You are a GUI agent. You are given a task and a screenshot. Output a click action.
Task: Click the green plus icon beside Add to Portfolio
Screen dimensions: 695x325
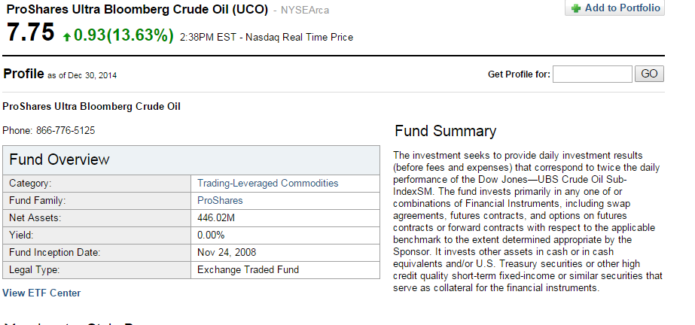pyautogui.click(x=576, y=8)
